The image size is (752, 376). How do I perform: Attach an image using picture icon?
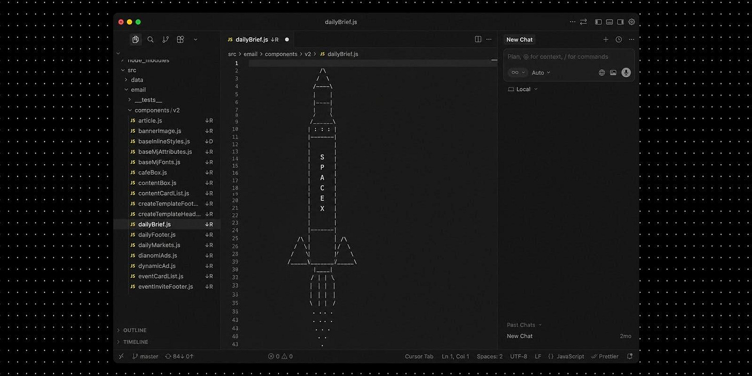click(x=613, y=73)
